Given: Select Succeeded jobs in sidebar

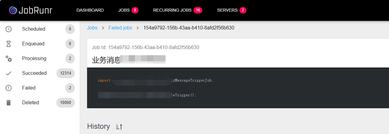Looking at the screenshot, I should 34,73.
